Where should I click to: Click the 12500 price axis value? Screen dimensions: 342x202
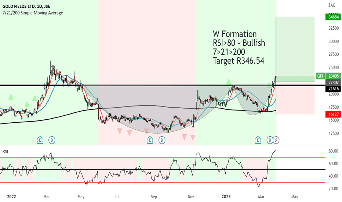tap(334, 133)
